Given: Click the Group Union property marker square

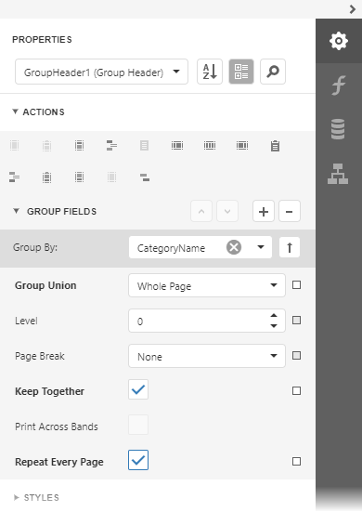Looking at the screenshot, I should 296,285.
